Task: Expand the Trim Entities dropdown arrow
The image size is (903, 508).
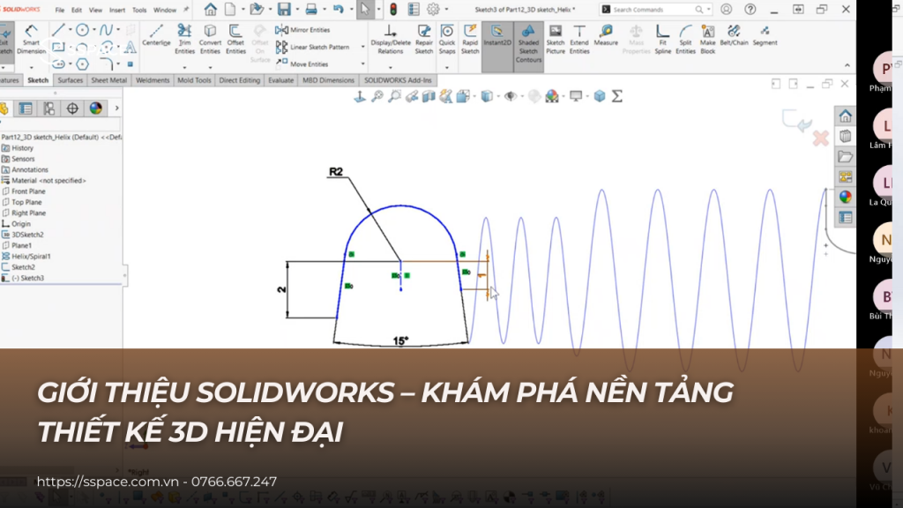Action: [x=184, y=67]
